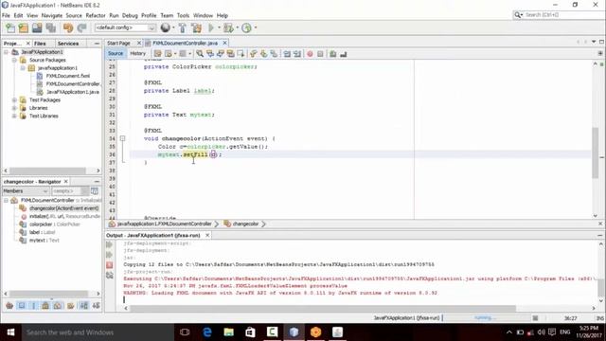Image resolution: width=606 pixels, height=341 pixels.
Task: Open the Navigate menu
Action: pos(52,15)
